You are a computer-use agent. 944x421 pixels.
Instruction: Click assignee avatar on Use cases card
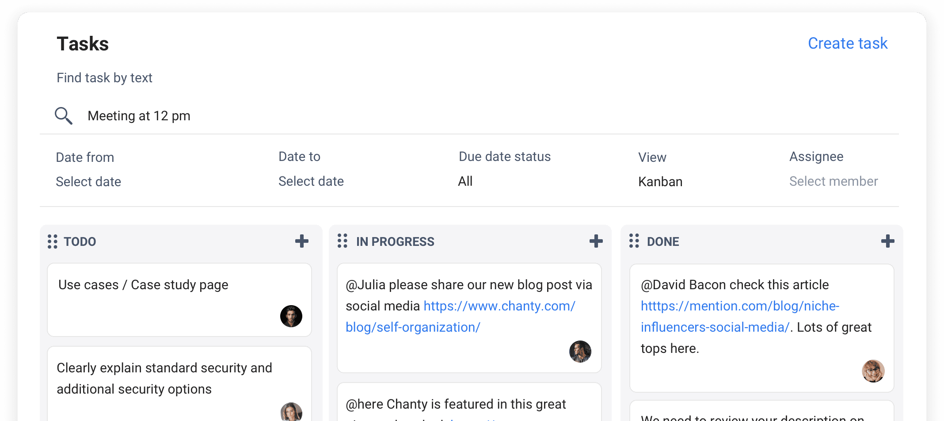[291, 316]
